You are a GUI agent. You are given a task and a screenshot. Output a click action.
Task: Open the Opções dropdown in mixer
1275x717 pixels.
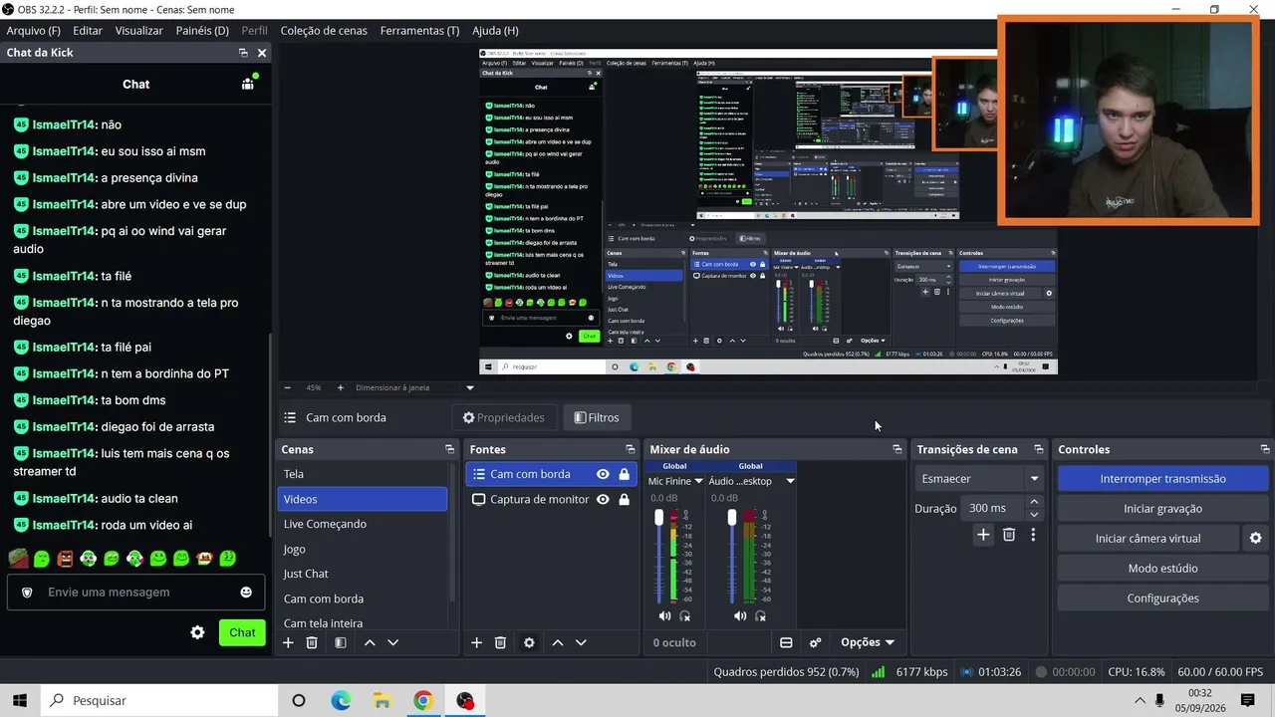tap(868, 642)
